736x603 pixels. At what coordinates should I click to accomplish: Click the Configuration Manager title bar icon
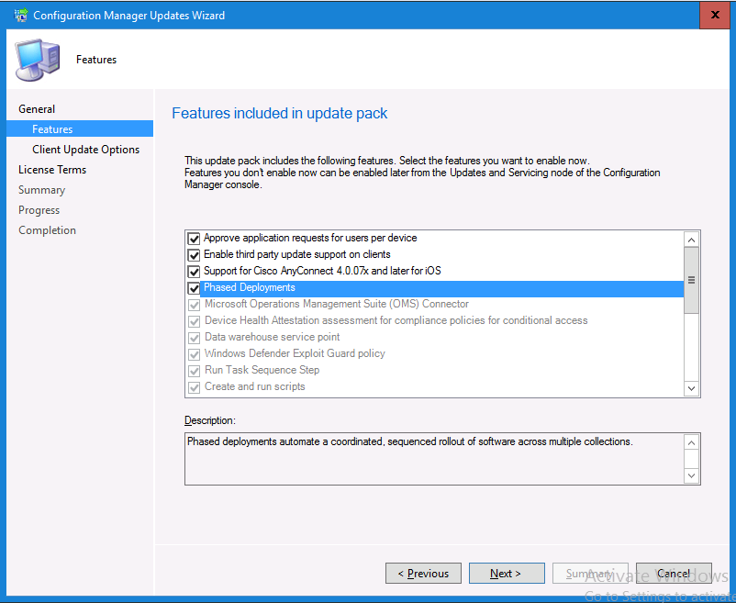21,16
